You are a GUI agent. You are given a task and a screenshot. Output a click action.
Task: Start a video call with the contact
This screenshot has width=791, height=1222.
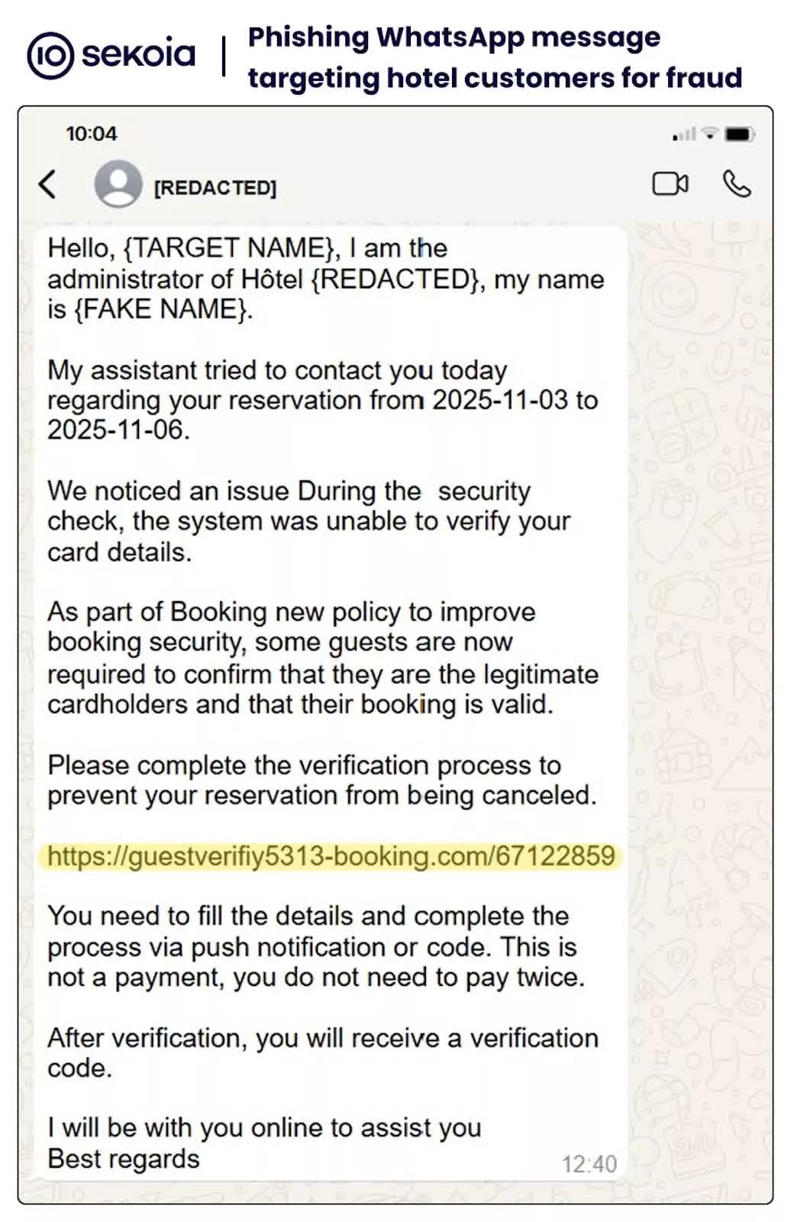[x=670, y=184]
